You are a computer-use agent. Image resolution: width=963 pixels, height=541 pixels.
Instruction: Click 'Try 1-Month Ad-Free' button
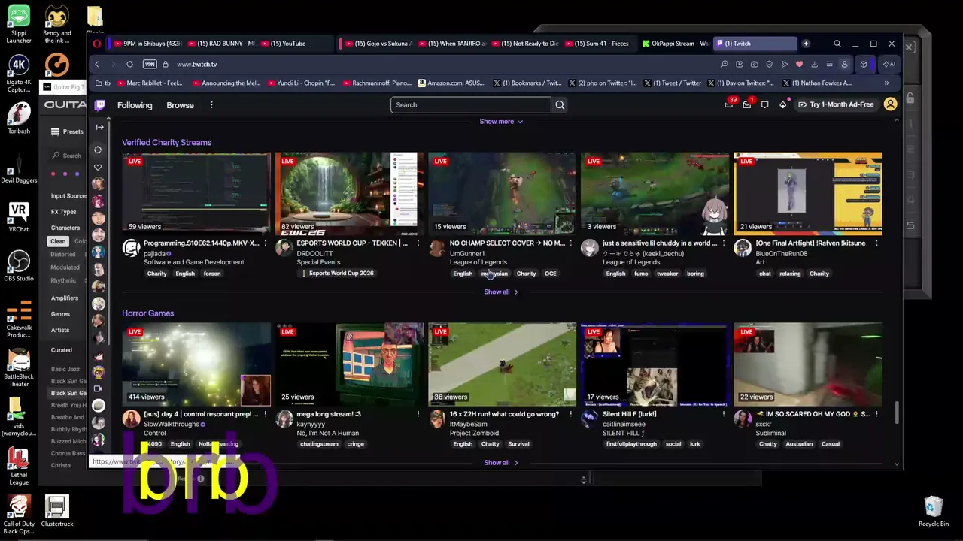tap(837, 104)
